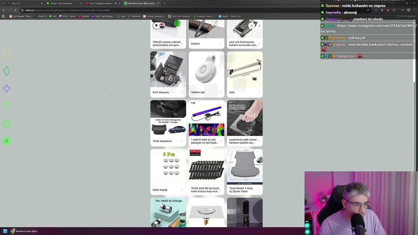Open the Kick bookmark
The image size is (418, 235).
tap(53, 16)
